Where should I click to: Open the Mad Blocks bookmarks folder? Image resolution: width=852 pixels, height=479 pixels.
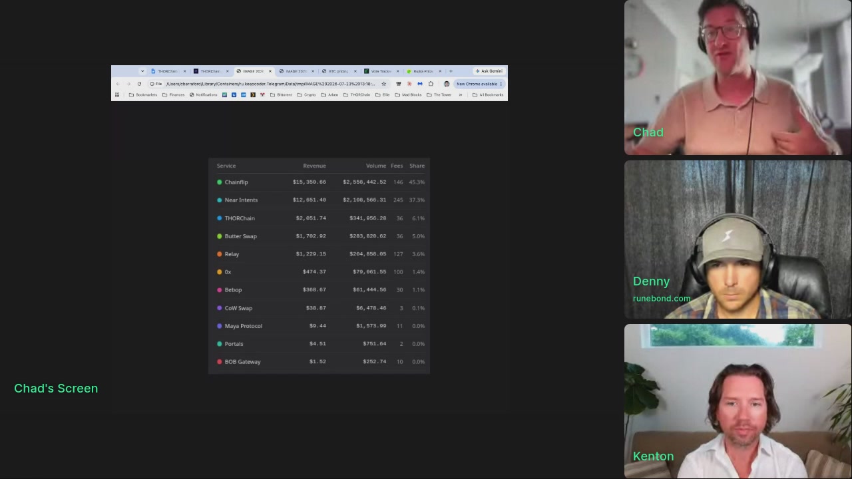coord(407,95)
